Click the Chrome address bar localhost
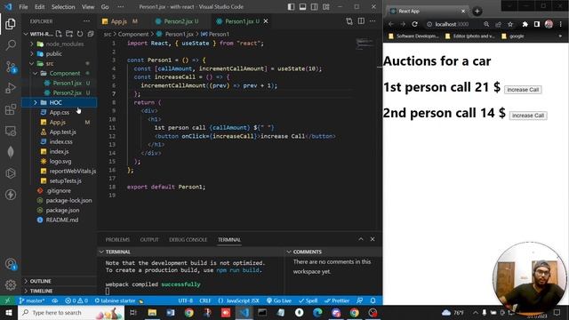 (452, 24)
